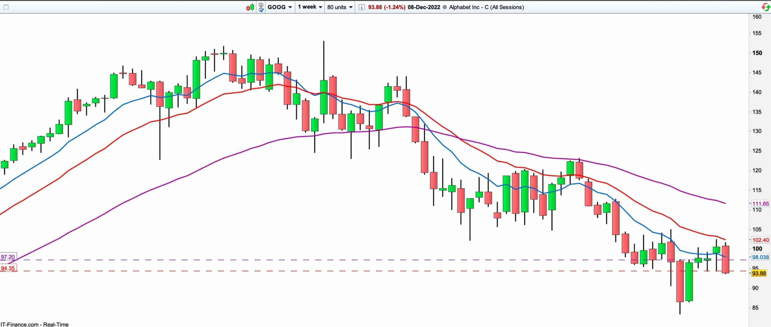Click the gray market status dot

(445, 7)
